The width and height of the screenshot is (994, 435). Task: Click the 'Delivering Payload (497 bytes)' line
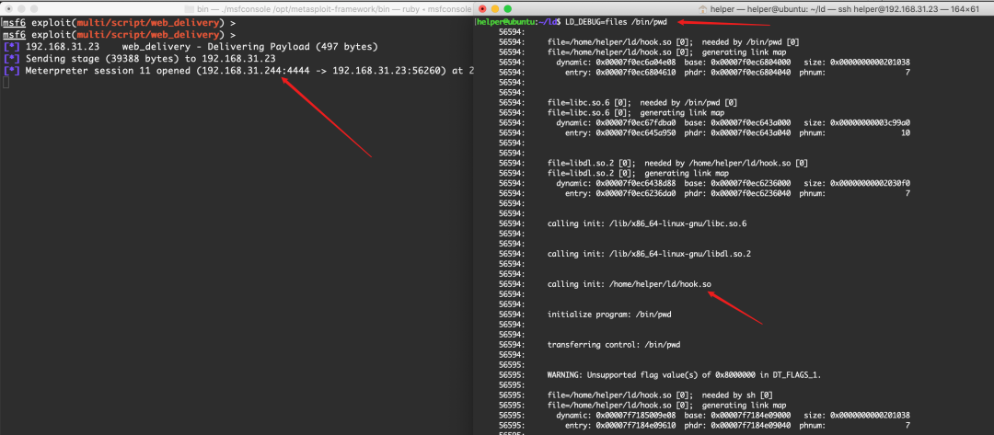[191, 47]
